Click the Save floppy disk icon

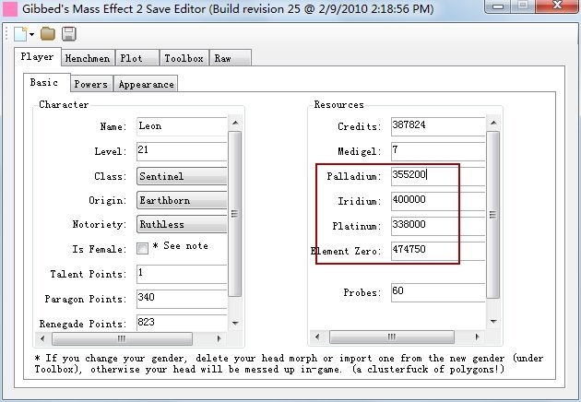point(68,34)
